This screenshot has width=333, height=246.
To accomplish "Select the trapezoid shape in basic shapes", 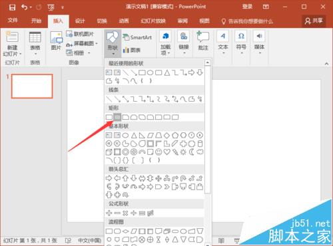I will point(159,135).
